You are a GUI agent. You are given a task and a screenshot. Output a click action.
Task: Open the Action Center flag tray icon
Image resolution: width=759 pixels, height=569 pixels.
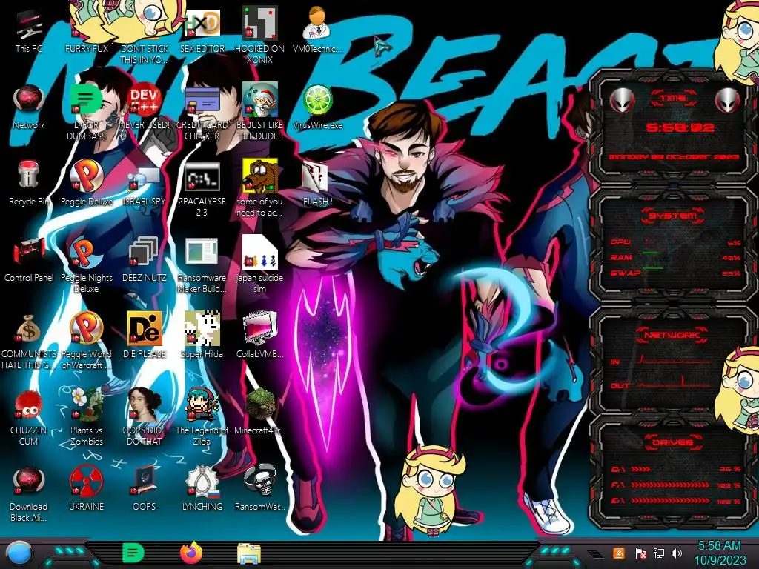coord(640,553)
